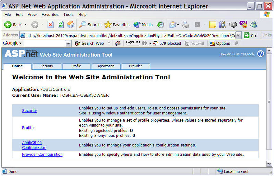Image resolution: width=274 pixels, height=176 pixels.
Task: Click the TOSHIBA-USER\OWNER user name text
Action: (84, 95)
